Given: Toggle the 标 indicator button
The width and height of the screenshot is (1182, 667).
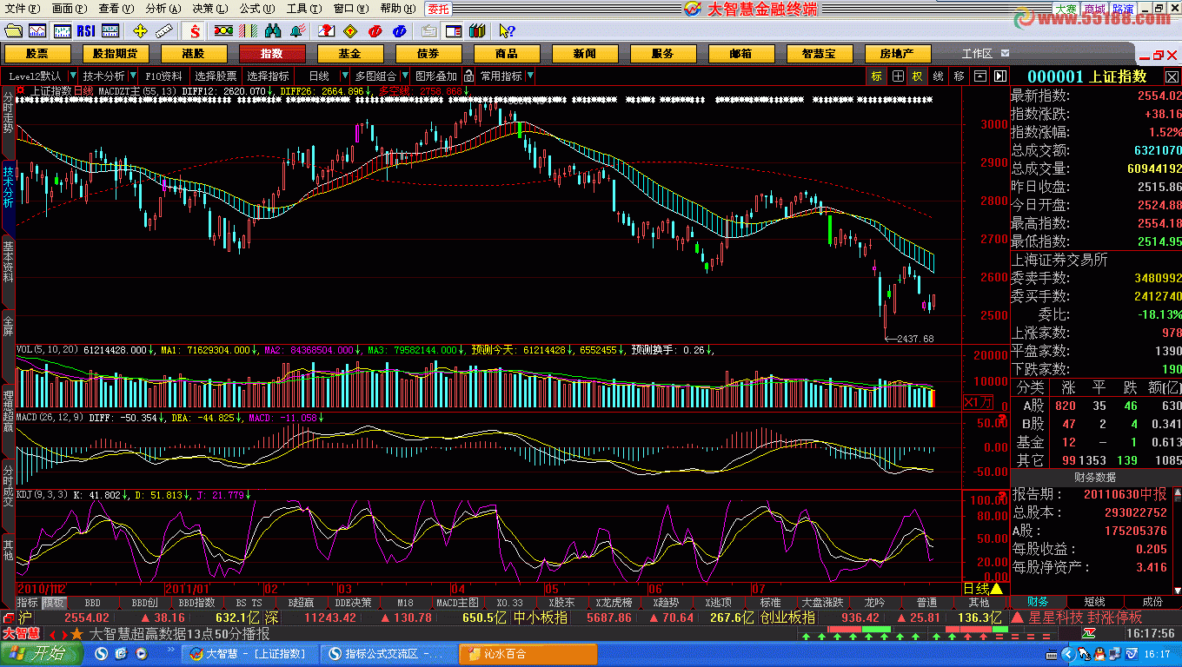Looking at the screenshot, I should click(877, 76).
